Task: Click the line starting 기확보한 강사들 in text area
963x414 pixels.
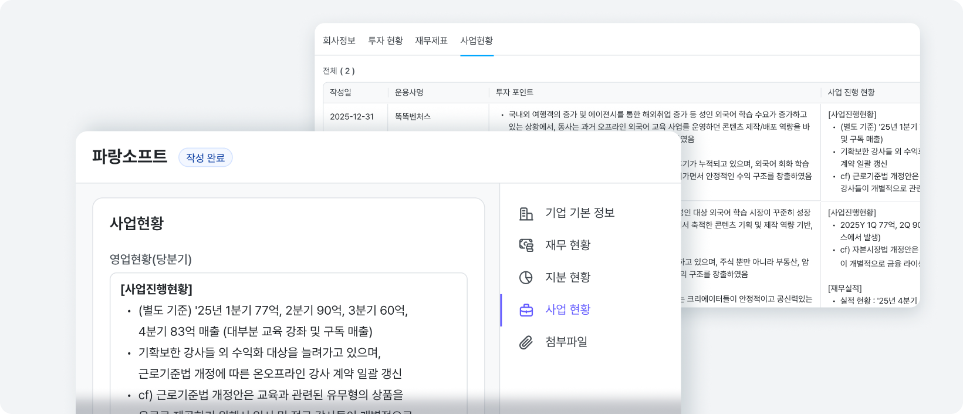Action: coord(259,352)
